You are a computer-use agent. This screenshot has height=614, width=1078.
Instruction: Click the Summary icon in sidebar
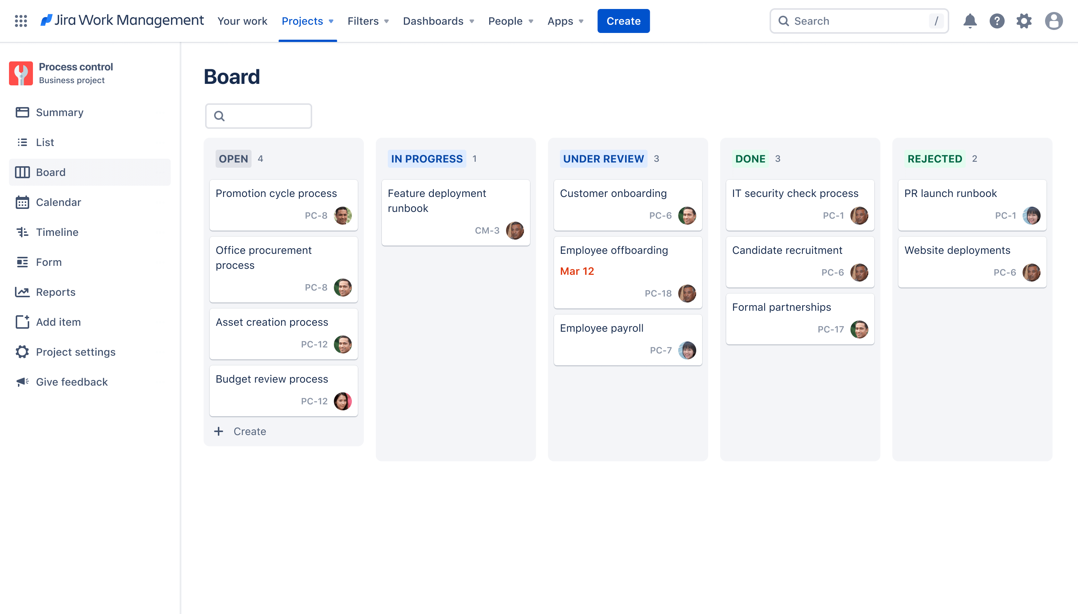click(22, 112)
